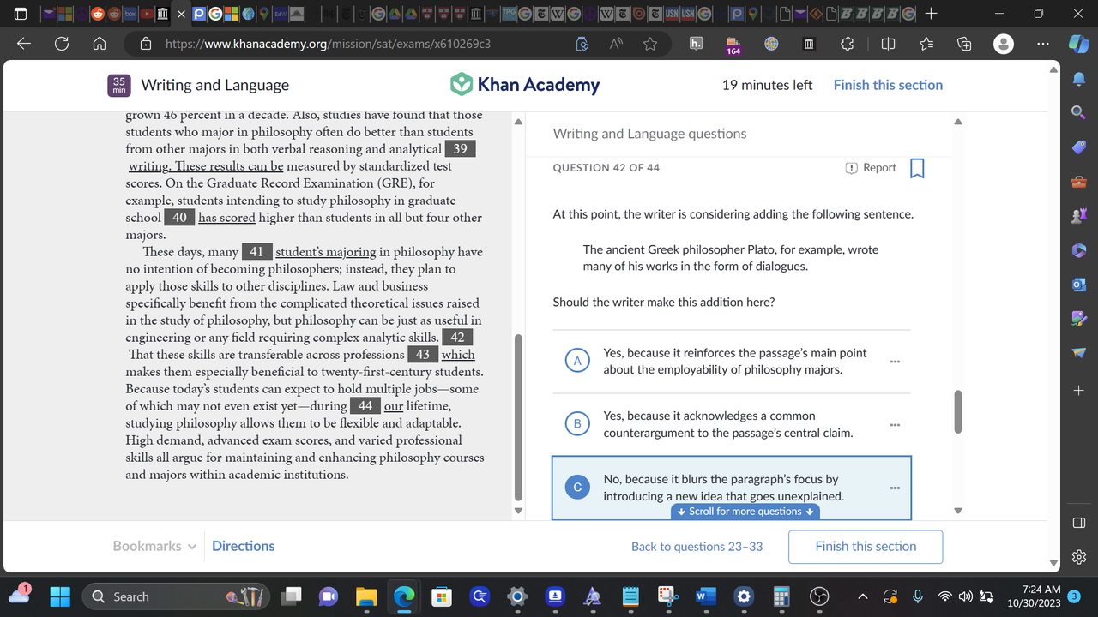The height and width of the screenshot is (617, 1098).
Task: Open the Directions link
Action: click(243, 546)
